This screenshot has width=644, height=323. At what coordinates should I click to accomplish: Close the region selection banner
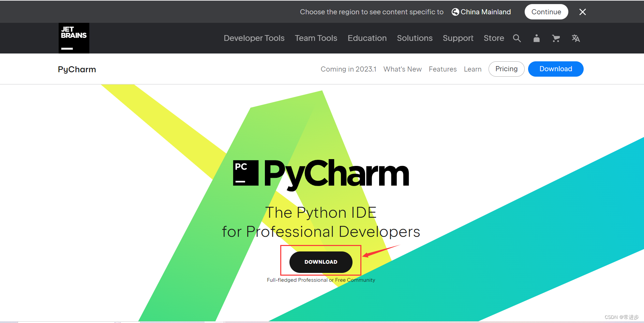(x=583, y=12)
